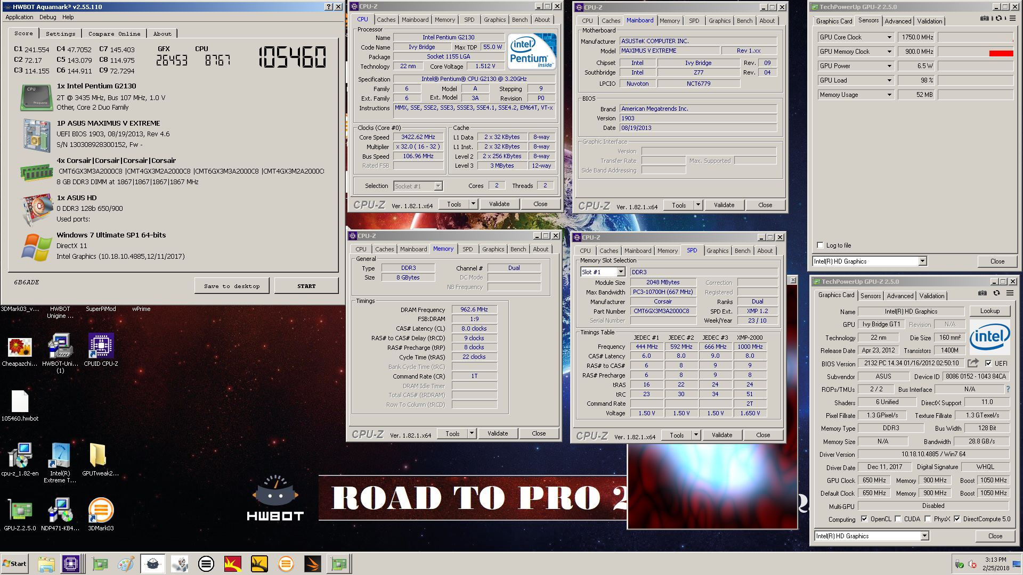Select GPU-Z.2.5.0 desktop icon
Screen dimensions: 1023x575
[20, 514]
